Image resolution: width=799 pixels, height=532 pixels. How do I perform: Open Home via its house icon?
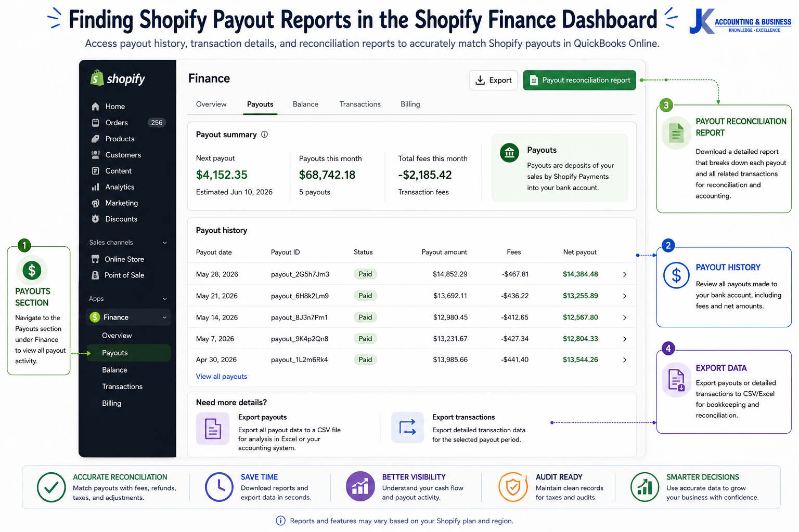tap(95, 107)
